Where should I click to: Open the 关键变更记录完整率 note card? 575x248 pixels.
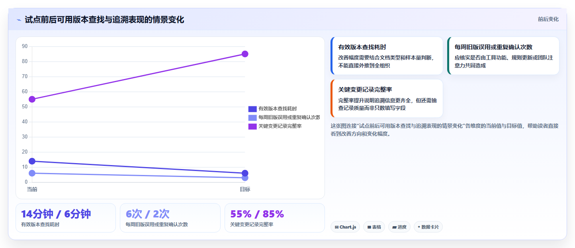(387, 98)
